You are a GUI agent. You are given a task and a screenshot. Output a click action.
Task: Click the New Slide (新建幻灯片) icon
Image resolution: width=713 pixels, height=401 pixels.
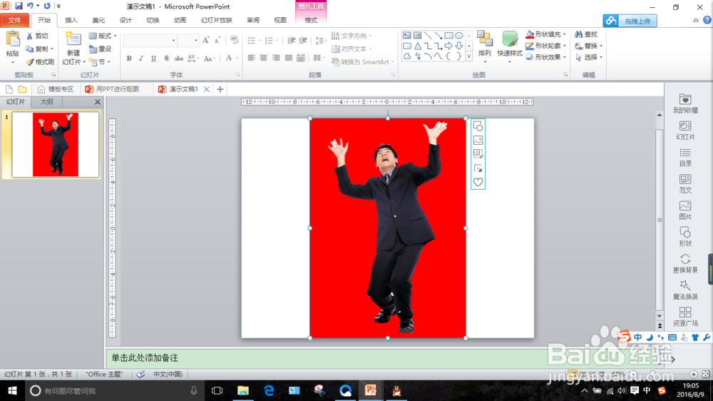(73, 39)
